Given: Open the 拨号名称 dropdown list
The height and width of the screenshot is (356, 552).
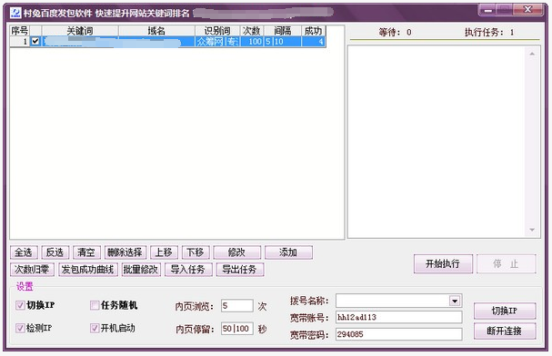Looking at the screenshot, I should pyautogui.click(x=455, y=301).
